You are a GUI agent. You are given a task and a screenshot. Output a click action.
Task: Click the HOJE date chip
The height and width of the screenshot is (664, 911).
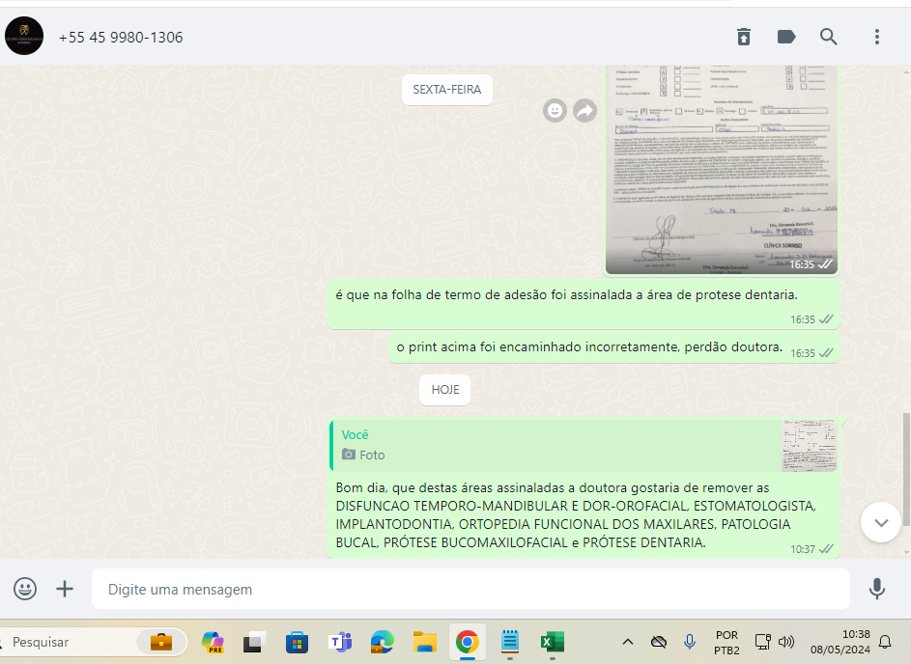point(445,390)
